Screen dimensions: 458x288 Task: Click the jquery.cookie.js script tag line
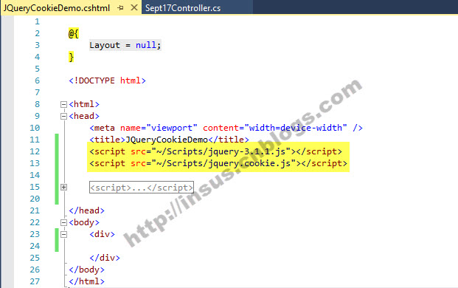(218, 163)
